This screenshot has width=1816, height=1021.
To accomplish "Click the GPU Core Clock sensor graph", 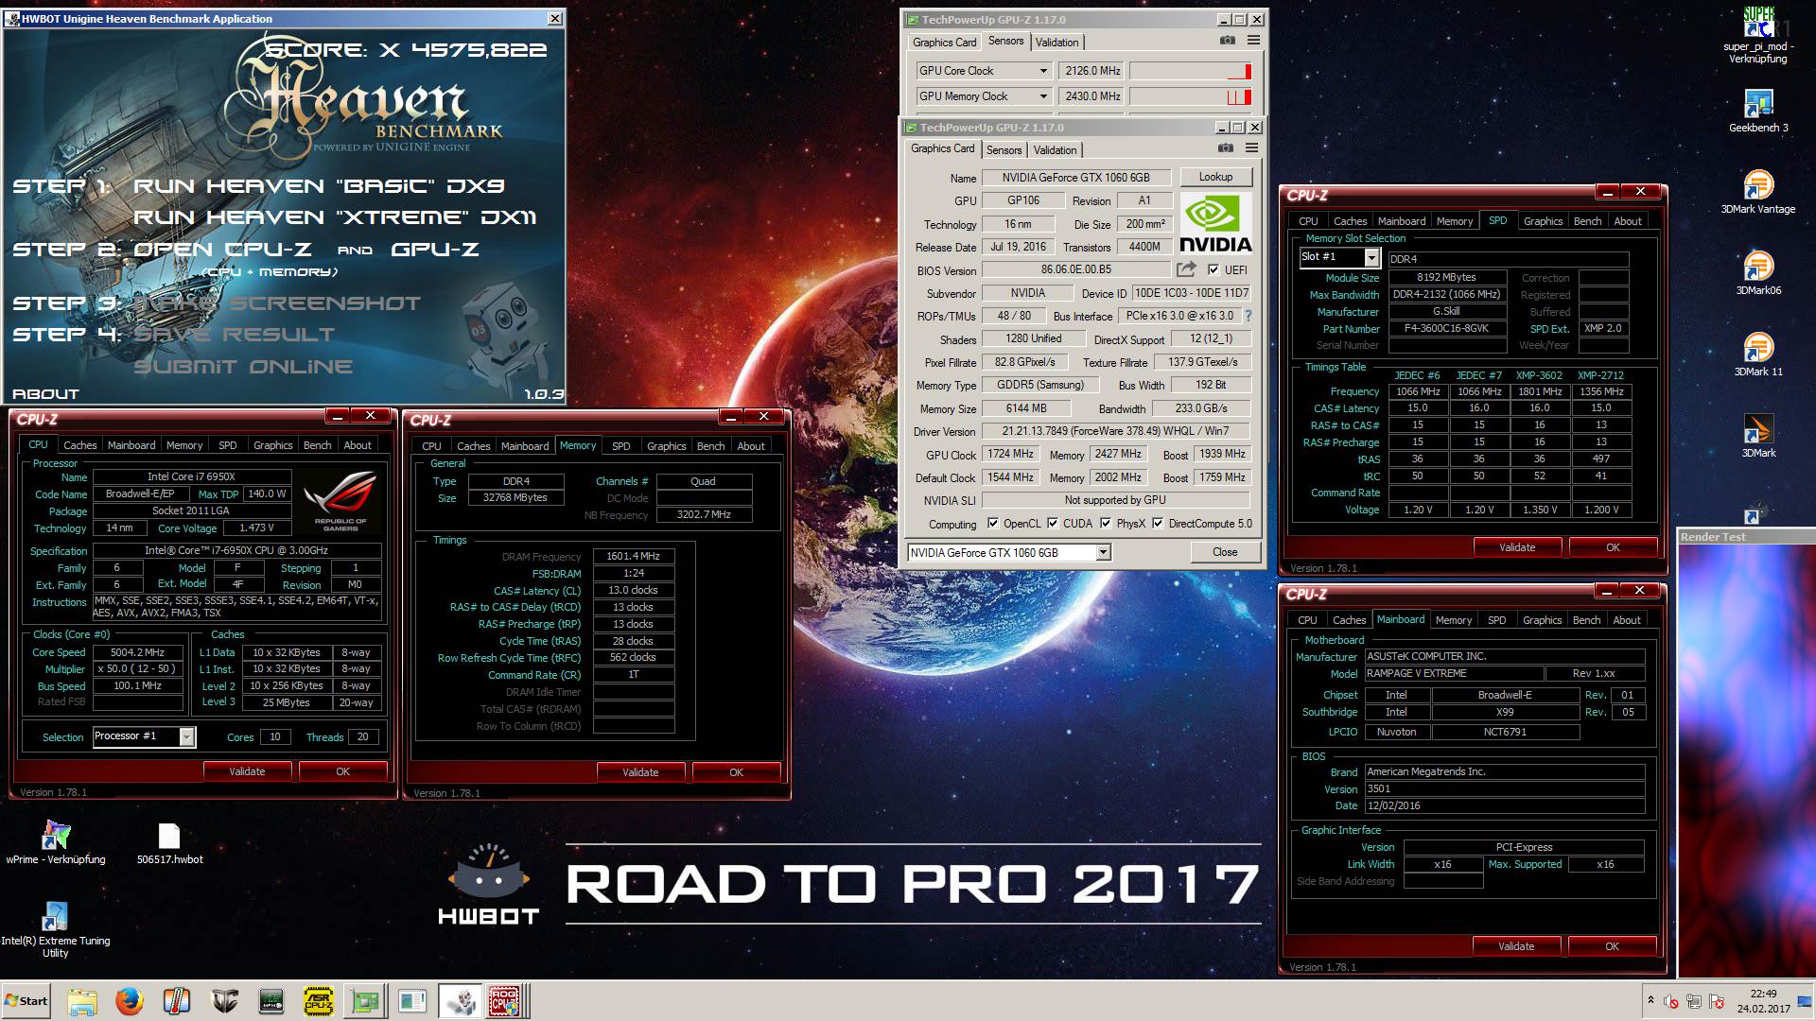I will (1191, 71).
